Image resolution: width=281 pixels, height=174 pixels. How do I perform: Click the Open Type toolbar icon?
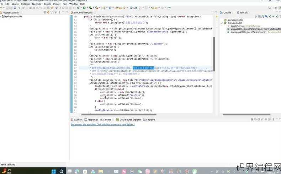click(x=117, y=8)
